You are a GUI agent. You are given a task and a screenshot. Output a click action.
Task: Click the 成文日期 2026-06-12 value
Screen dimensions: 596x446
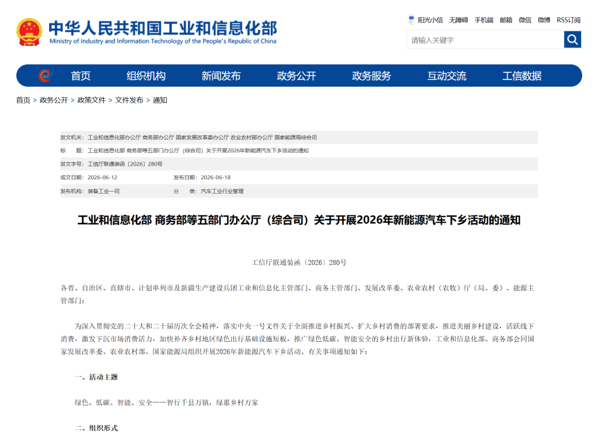(x=102, y=177)
